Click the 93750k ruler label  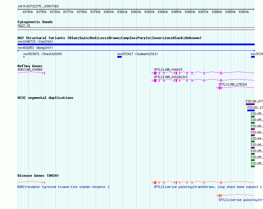point(41,12)
